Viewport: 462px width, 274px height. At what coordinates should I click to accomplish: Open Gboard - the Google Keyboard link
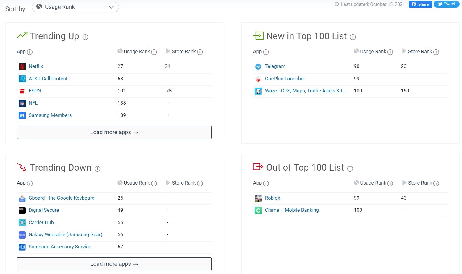point(62,198)
